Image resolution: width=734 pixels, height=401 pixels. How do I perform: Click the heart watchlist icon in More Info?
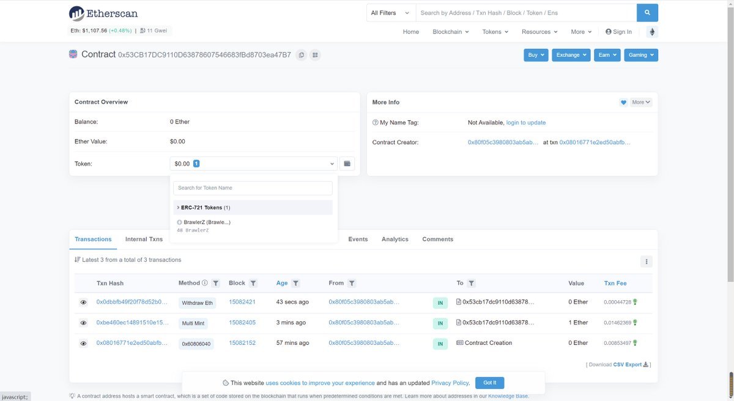(624, 103)
